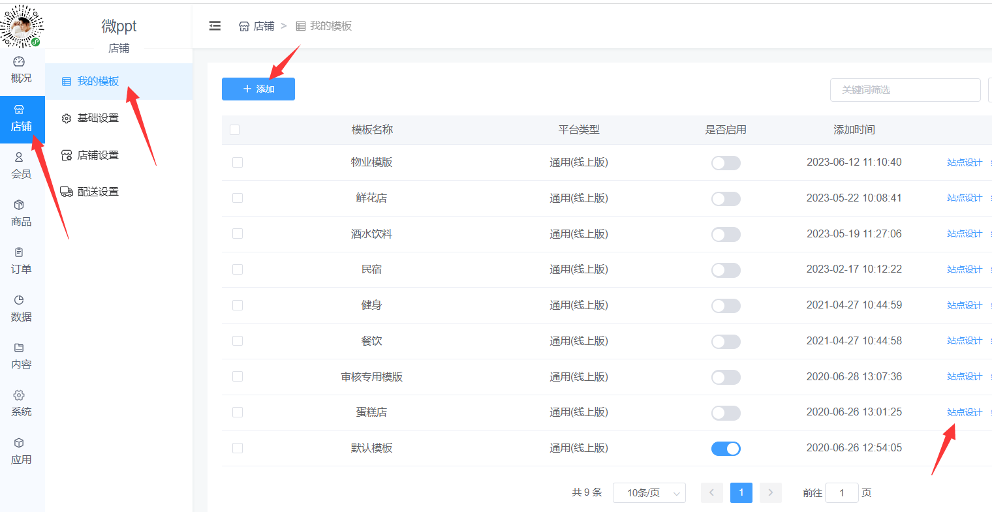Check the 鲜花店 row checkbox
992x512 pixels.
coord(238,198)
